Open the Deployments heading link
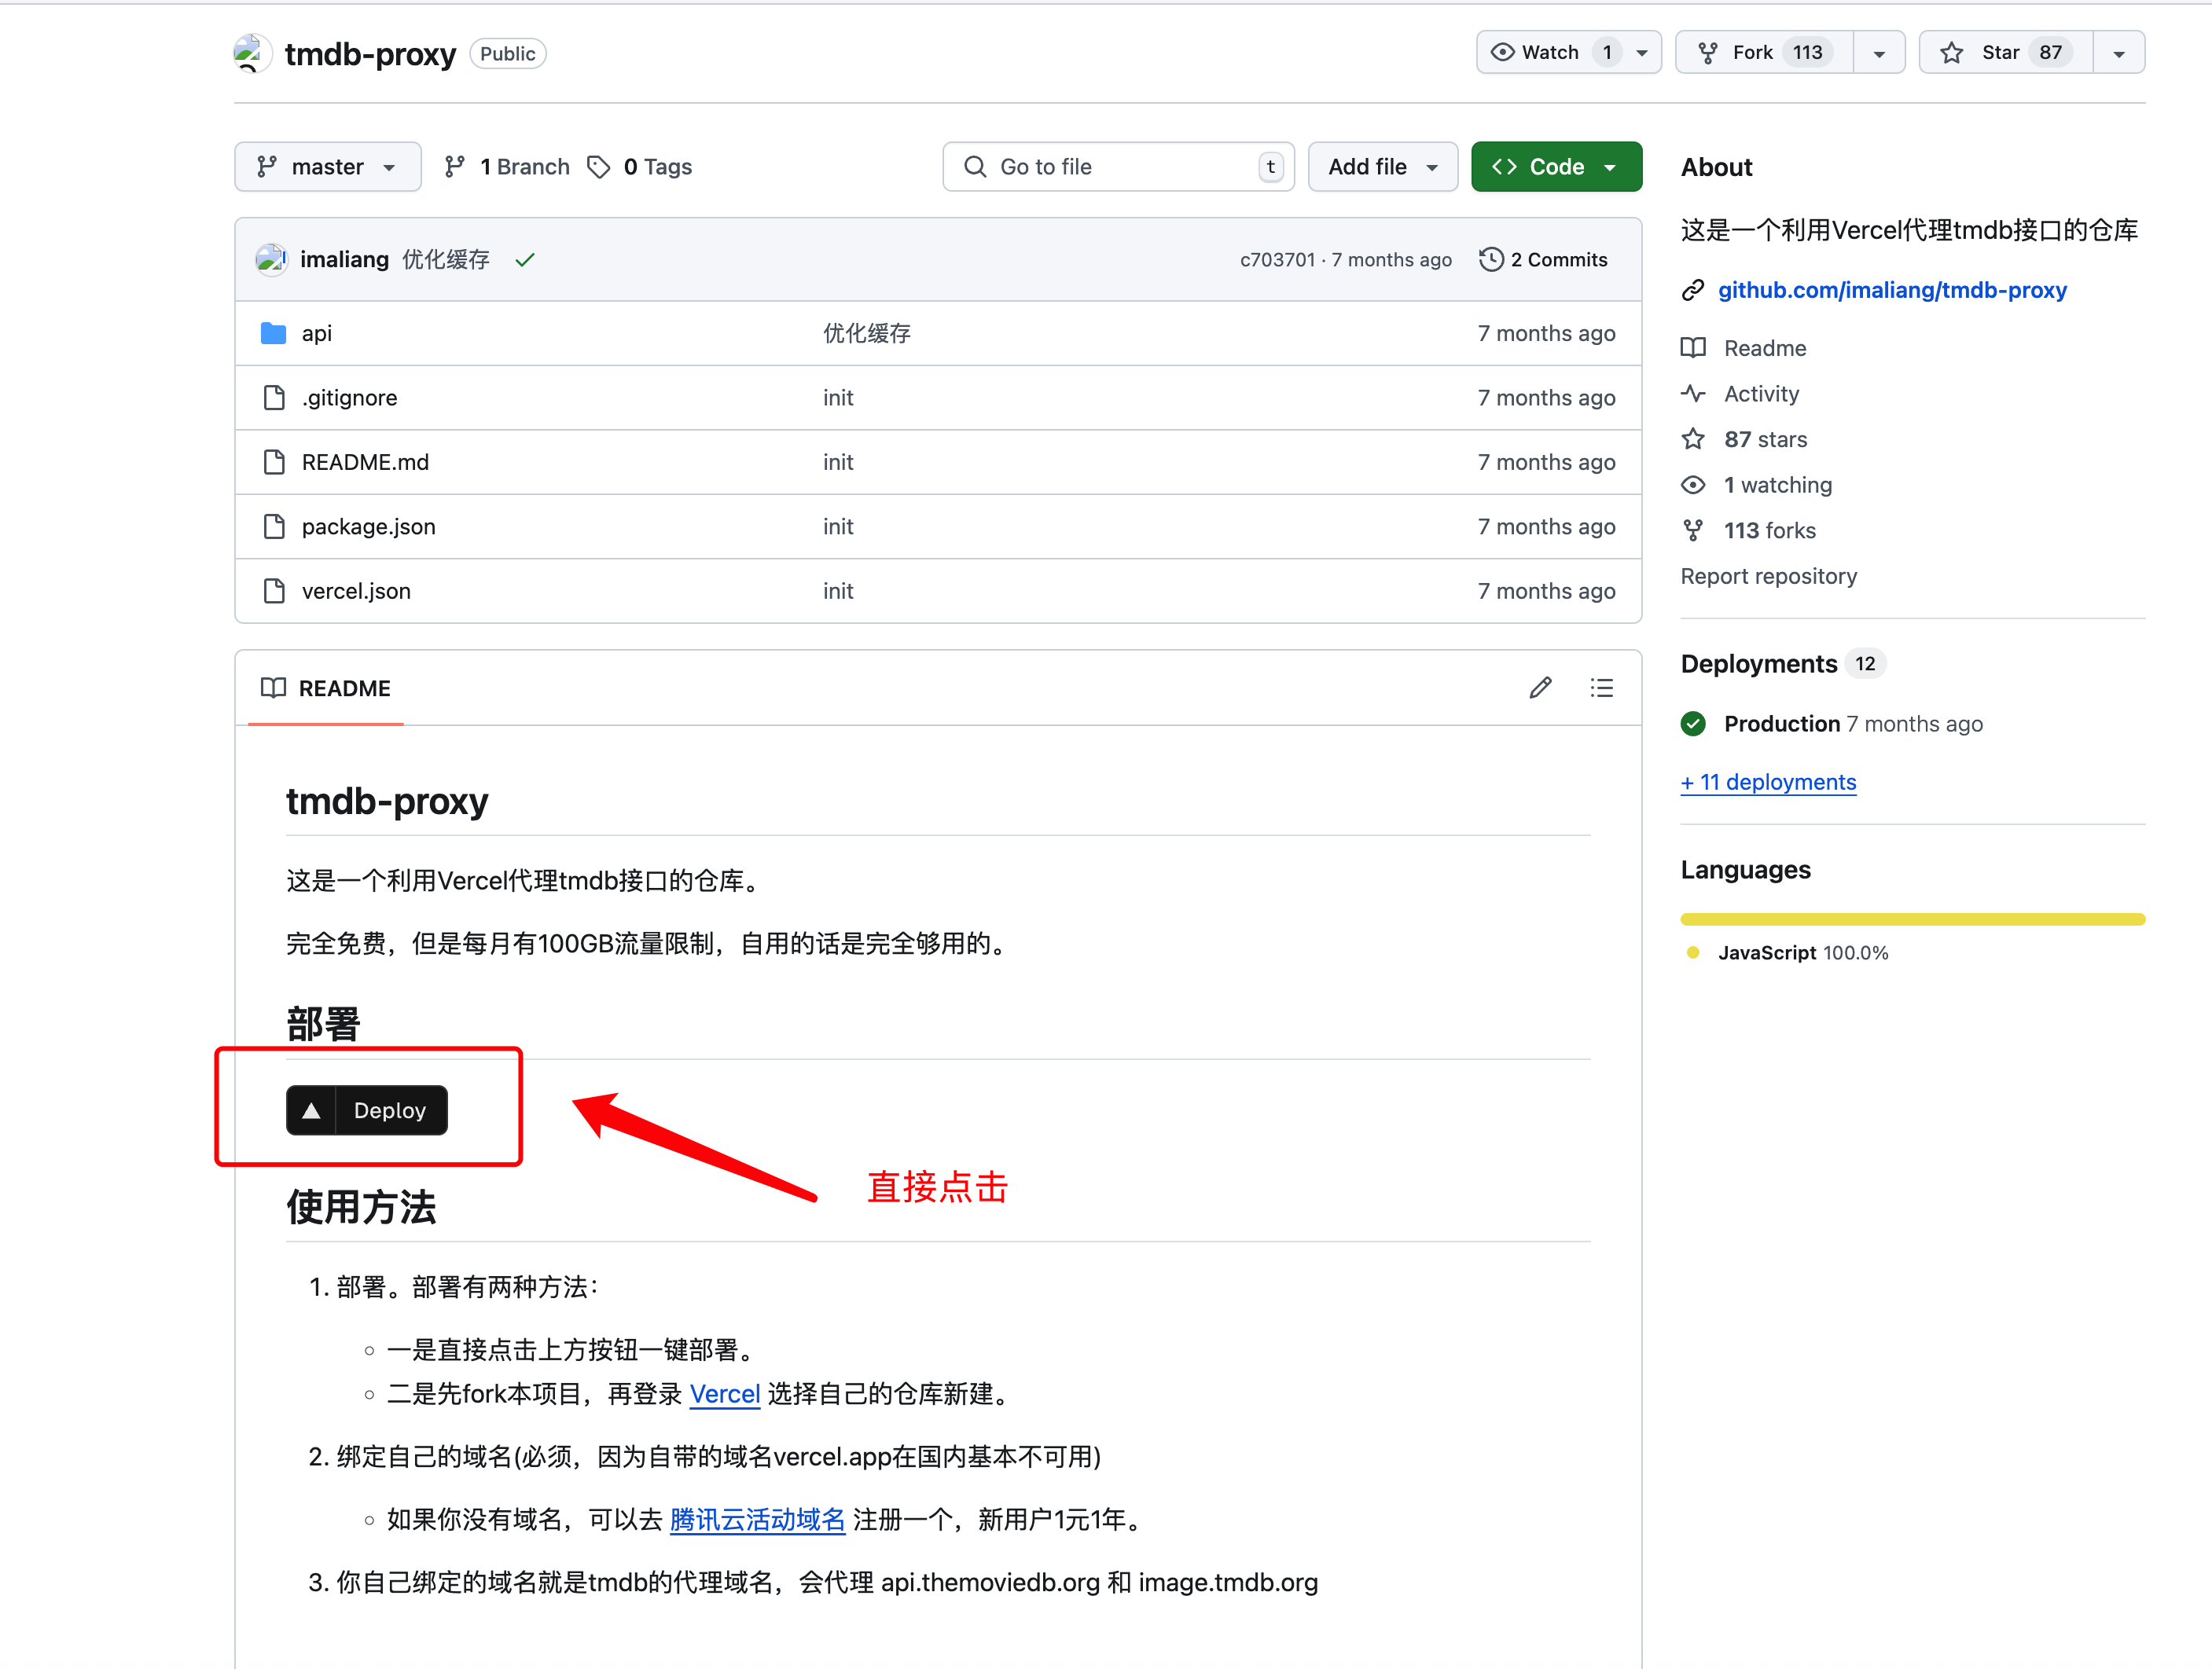Viewport: 2212px width, 1669px height. point(1758,664)
